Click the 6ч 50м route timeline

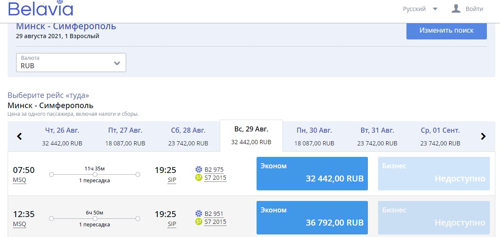(x=95, y=218)
